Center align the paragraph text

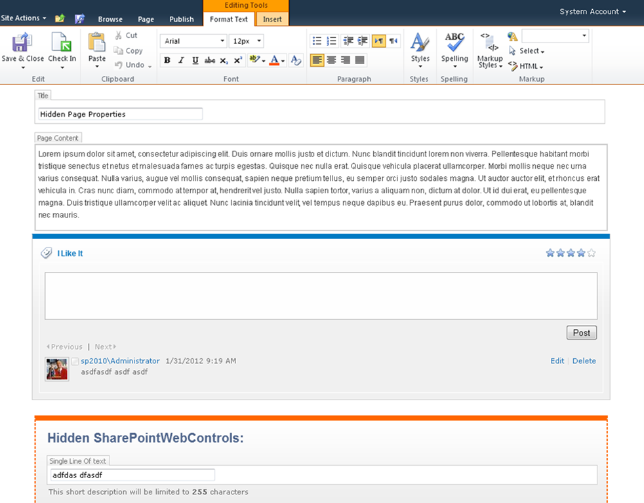(331, 60)
